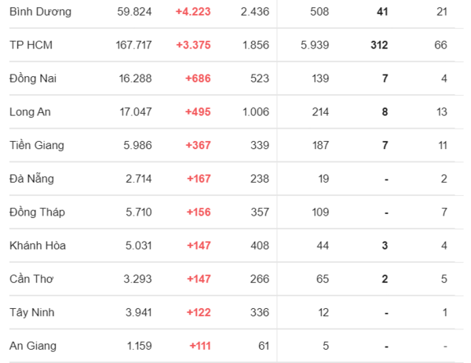The image size is (471, 363).
Task: Click the Long An row label
Action: click(30, 112)
